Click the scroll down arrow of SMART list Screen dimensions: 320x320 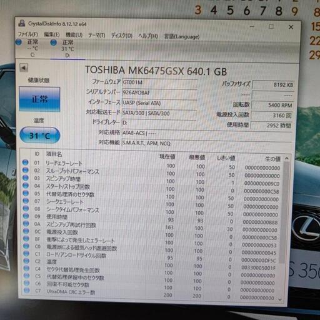coord(280,299)
